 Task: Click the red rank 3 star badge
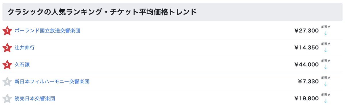[x=7, y=65]
